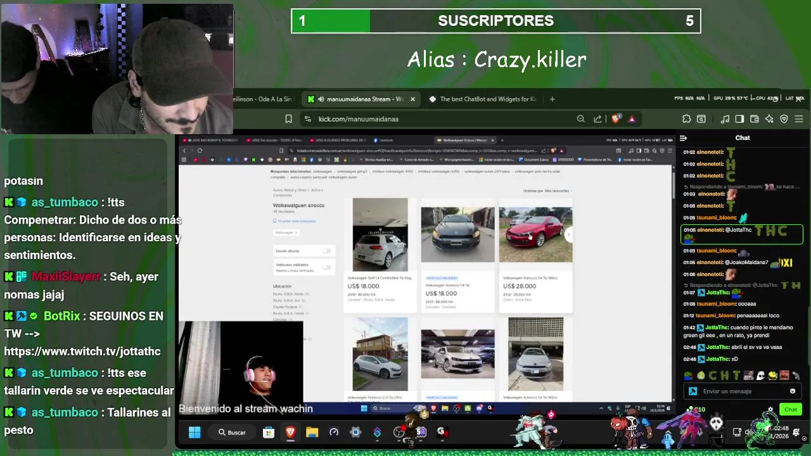Screen dimensions: 811x456
Task: Click the 'Volkswagen Golf 1.4 Comfortline' listing title
Action: [380, 278]
